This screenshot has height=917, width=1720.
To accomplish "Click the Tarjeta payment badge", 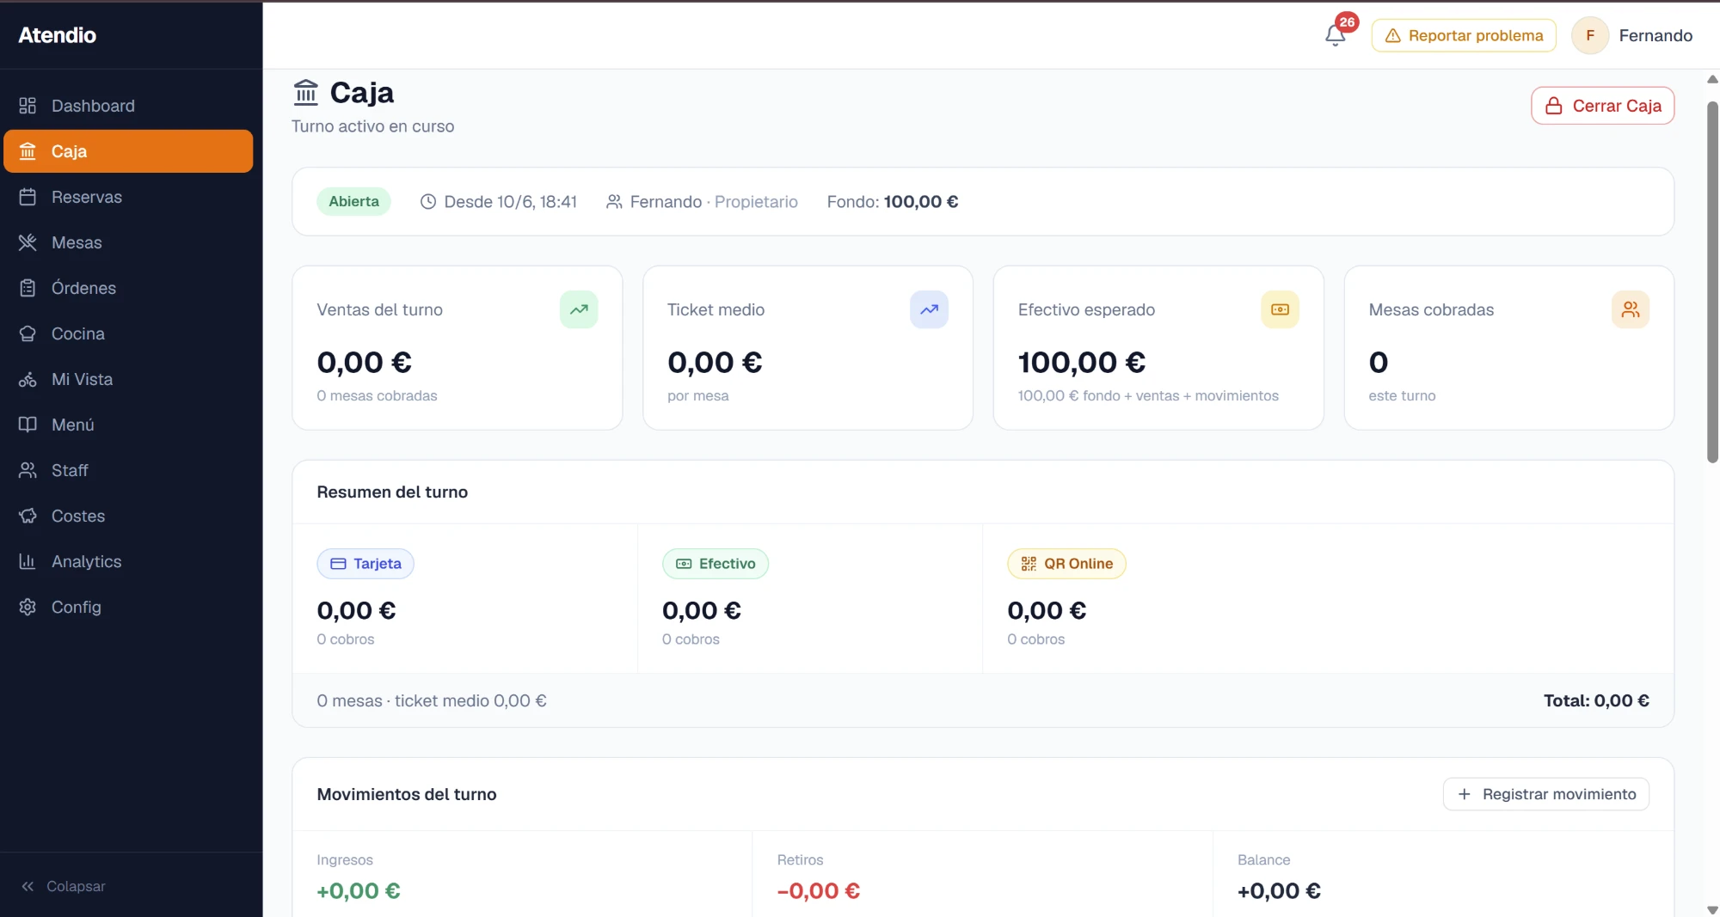I will 365,564.
